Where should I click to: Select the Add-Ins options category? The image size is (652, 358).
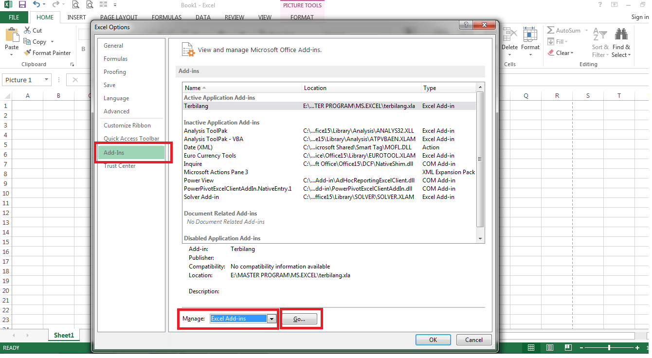(x=131, y=153)
